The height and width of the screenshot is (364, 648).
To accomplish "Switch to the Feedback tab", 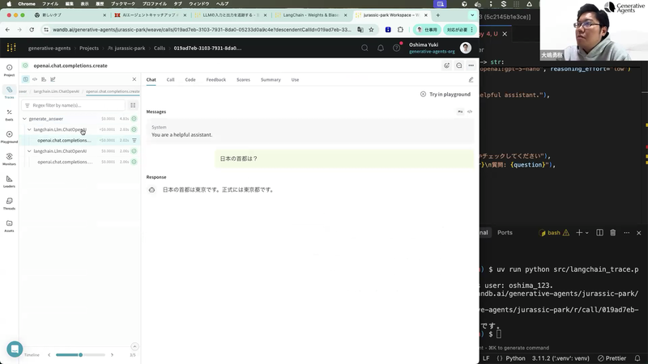I will click(216, 79).
